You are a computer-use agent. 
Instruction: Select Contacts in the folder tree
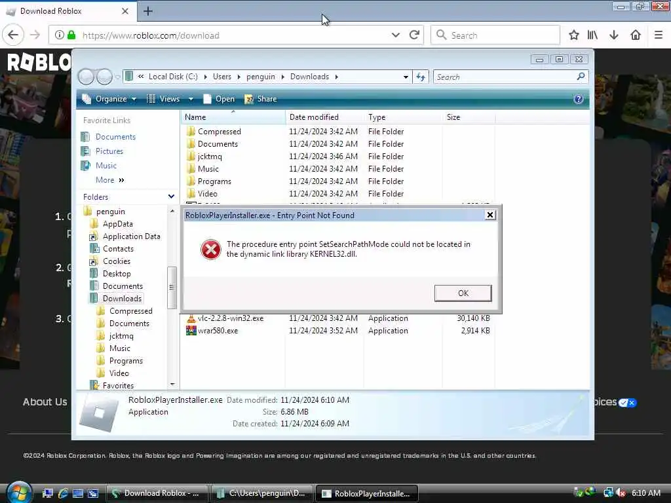tap(118, 248)
